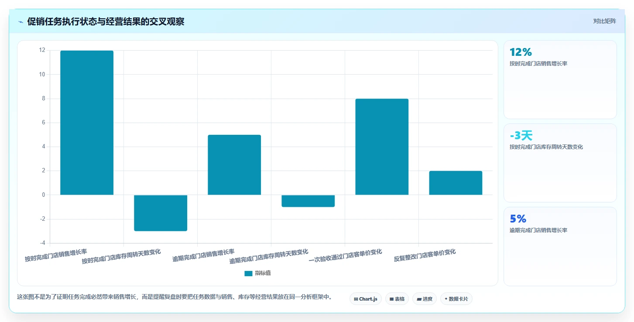634x322 pixels.
Task: Click the card caption 按时完成门店库存周转天数变化
Action: click(x=546, y=147)
